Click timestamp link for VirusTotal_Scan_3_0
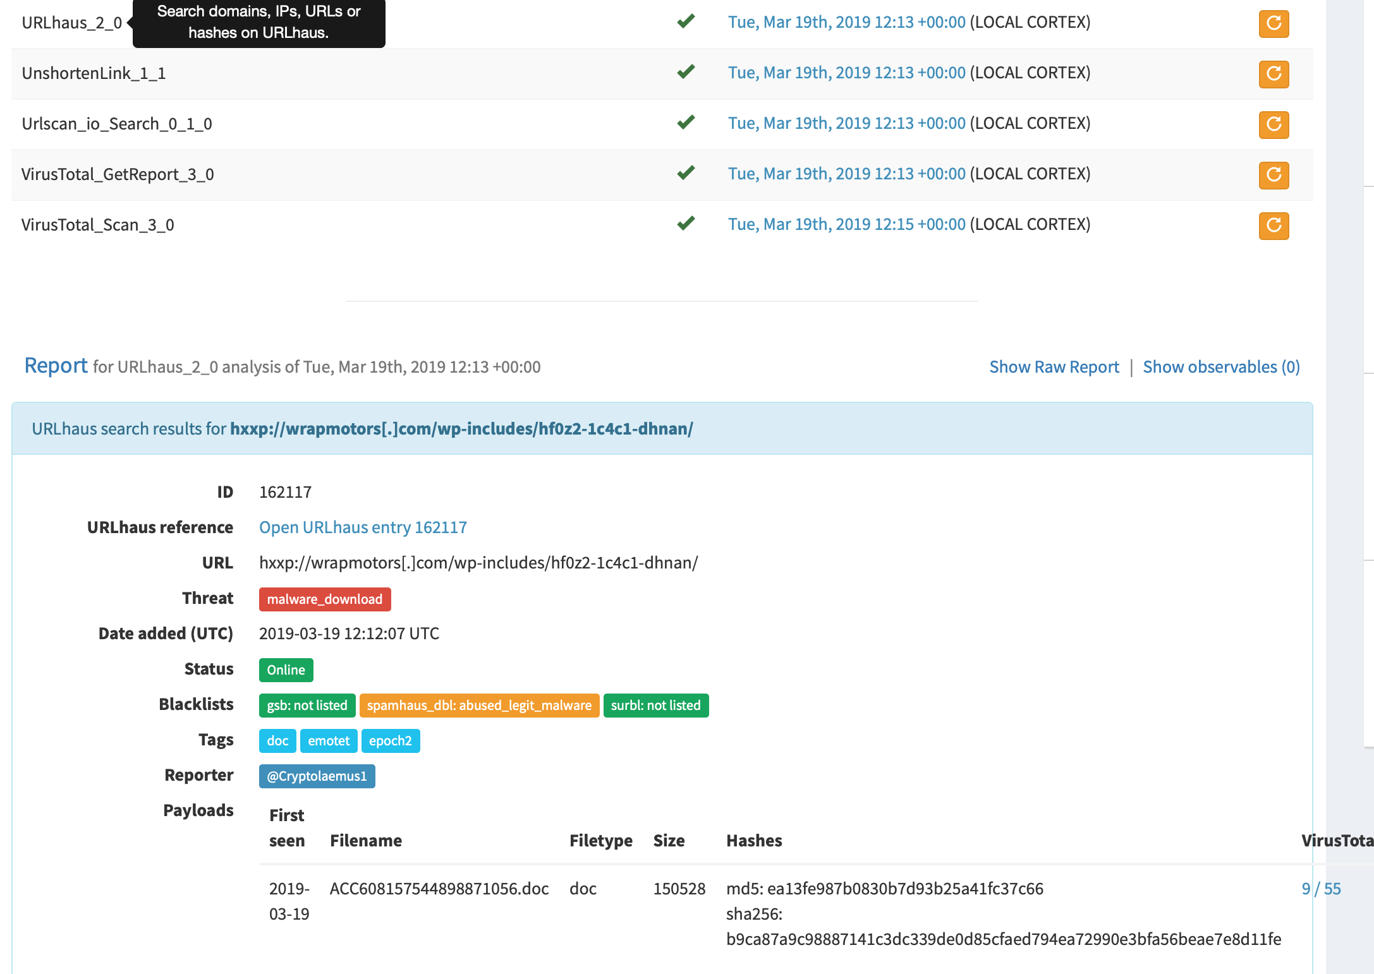 tap(846, 224)
